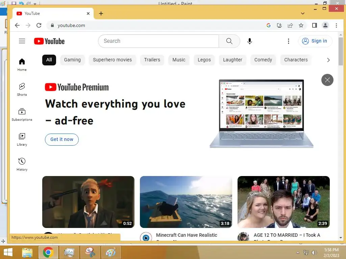Open History from sidebar
This screenshot has width=346, height=259.
tap(22, 165)
